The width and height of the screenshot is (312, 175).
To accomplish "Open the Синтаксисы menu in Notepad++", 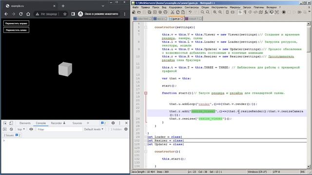I will point(192,7).
